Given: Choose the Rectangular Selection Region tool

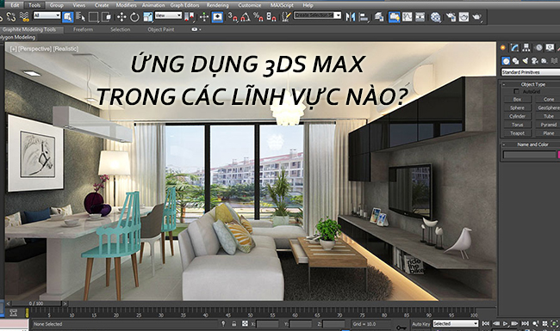Looking at the screenshot, I should point(94,16).
